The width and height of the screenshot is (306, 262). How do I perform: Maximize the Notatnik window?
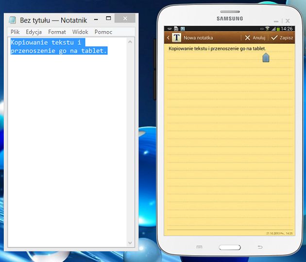[108, 18]
